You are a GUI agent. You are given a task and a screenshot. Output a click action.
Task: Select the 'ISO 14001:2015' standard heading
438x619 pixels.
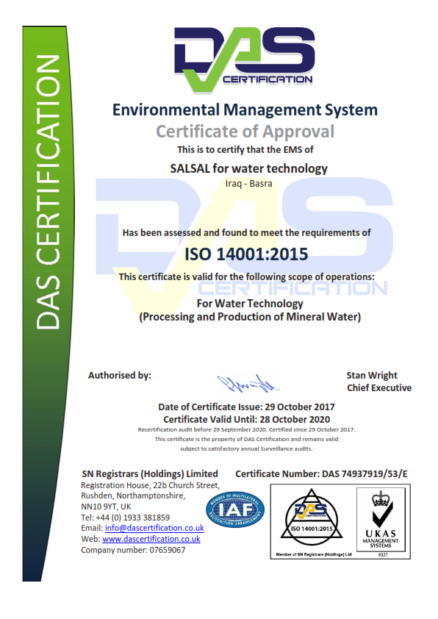246,254
